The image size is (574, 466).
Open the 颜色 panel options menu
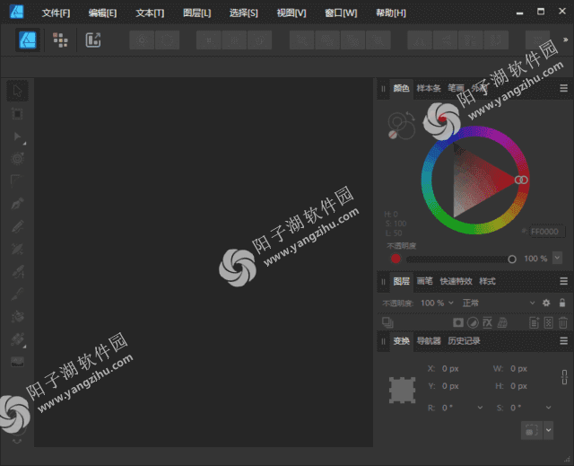click(564, 88)
